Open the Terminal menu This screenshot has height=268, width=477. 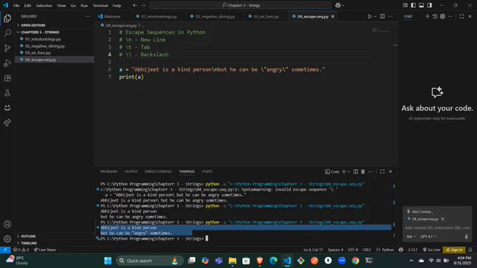click(x=100, y=6)
